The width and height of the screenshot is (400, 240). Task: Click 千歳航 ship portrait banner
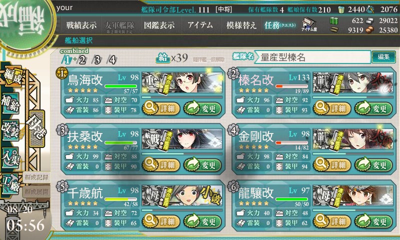point(182,195)
